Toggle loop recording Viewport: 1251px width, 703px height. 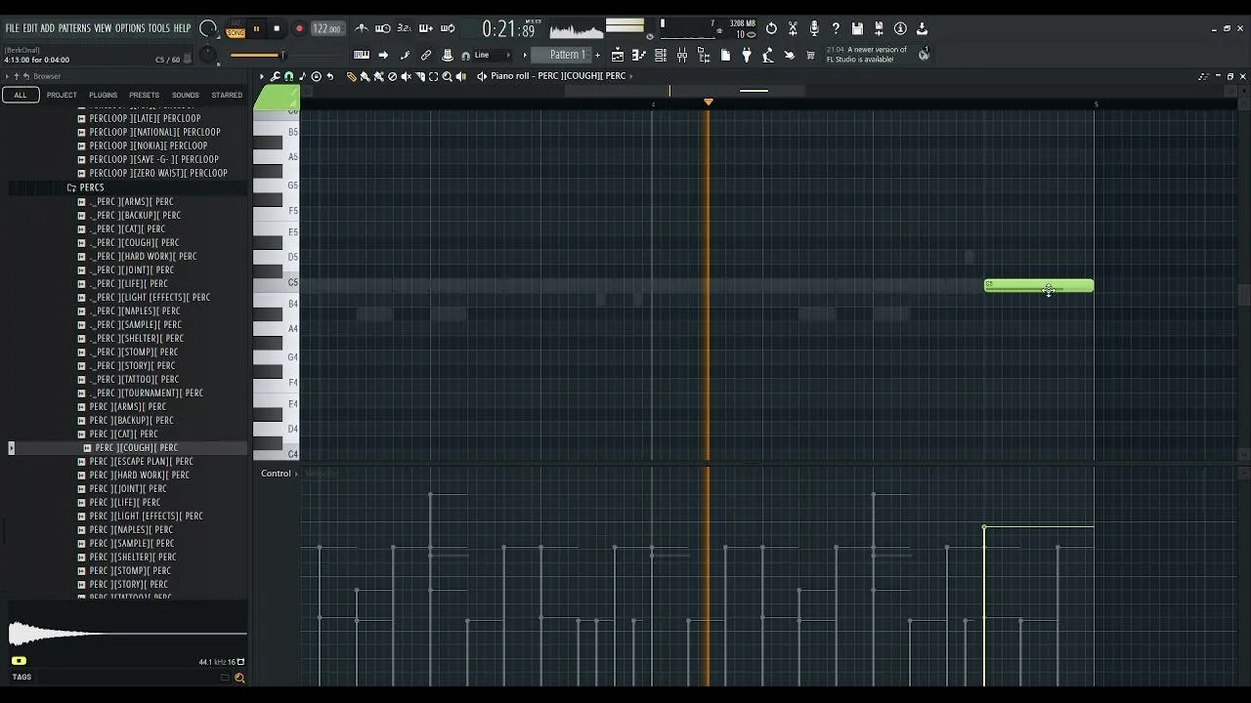click(x=448, y=28)
